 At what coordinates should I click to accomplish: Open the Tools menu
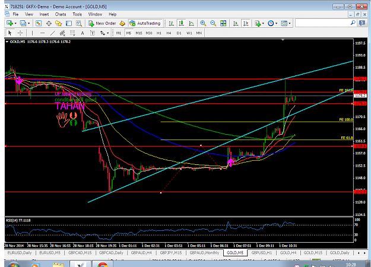[x=77, y=14]
